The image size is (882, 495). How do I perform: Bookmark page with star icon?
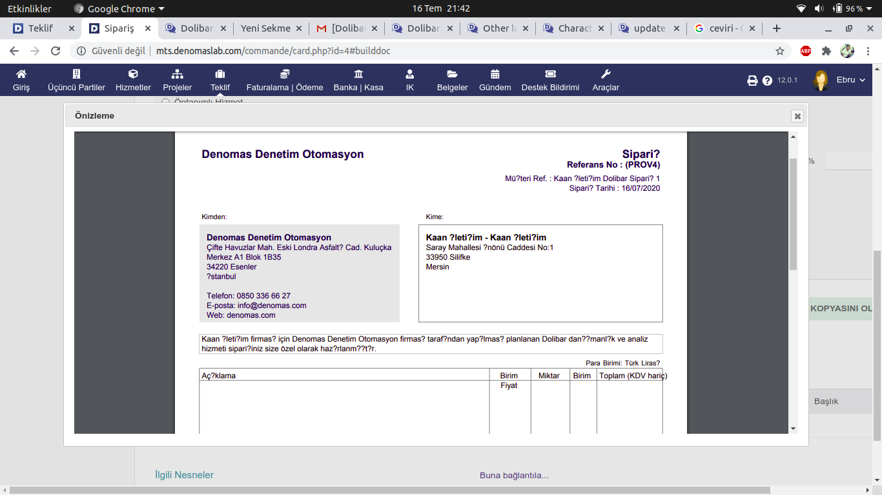click(780, 51)
